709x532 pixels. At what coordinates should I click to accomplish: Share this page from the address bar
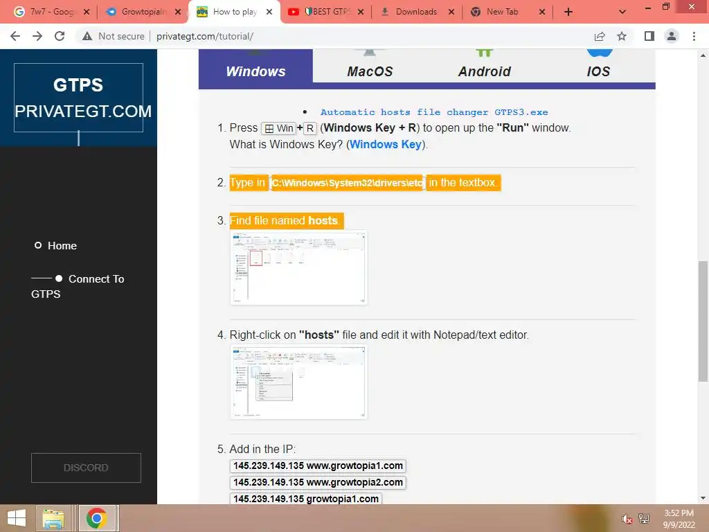pyautogui.click(x=600, y=36)
